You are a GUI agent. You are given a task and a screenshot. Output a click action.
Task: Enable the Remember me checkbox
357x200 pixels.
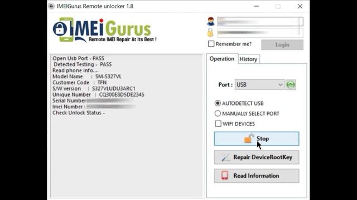211,44
